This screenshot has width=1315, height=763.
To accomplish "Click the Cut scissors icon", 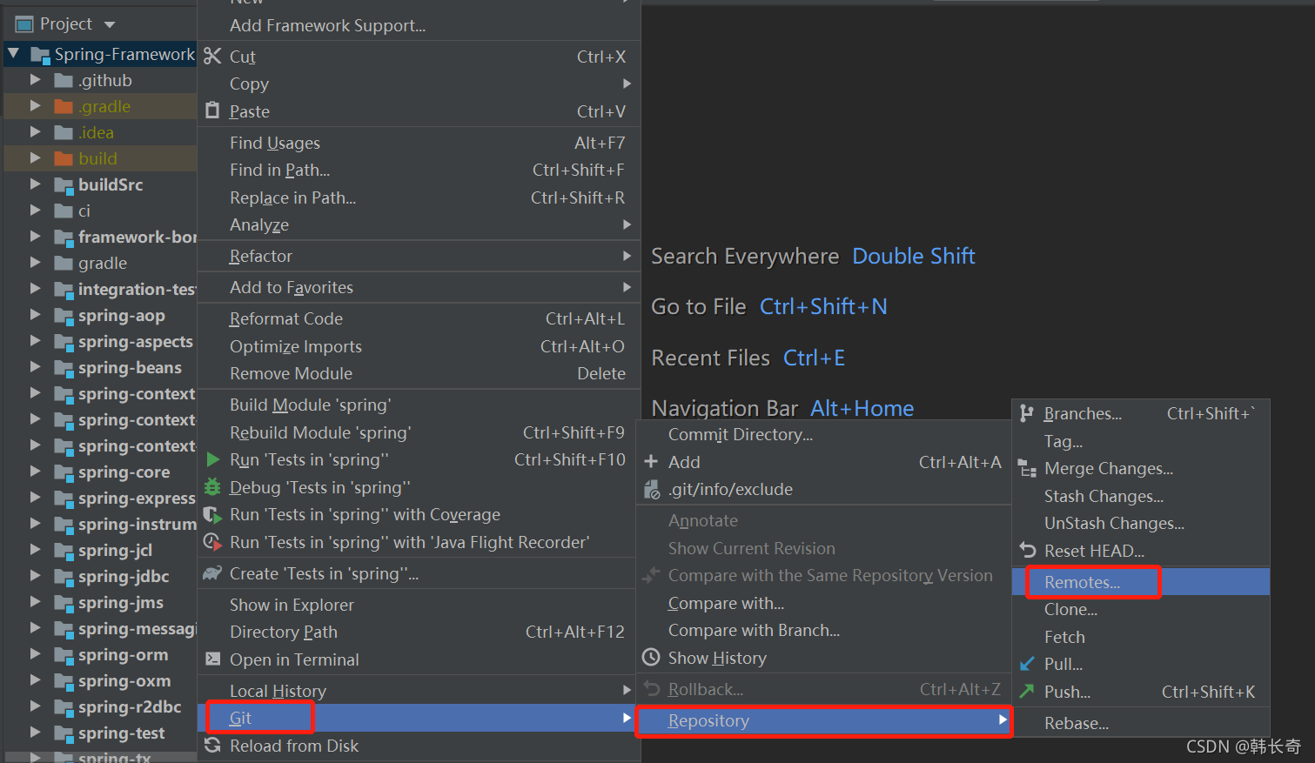I will (212, 57).
